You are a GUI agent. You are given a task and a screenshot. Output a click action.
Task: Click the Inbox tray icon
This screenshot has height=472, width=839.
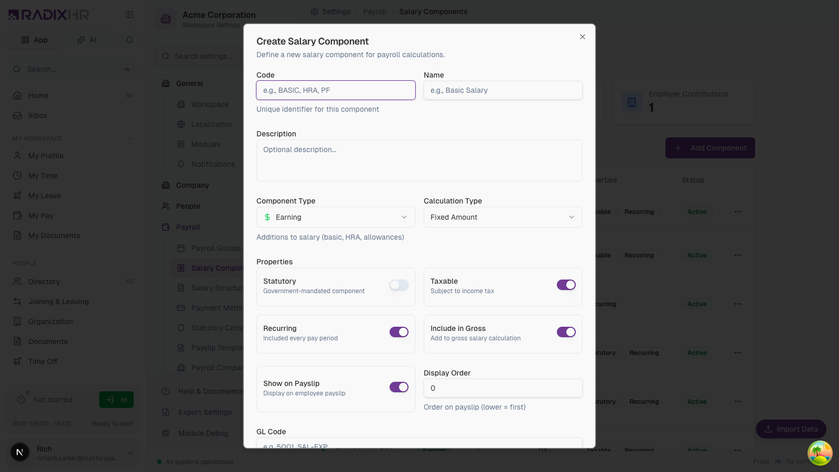tap(17, 115)
